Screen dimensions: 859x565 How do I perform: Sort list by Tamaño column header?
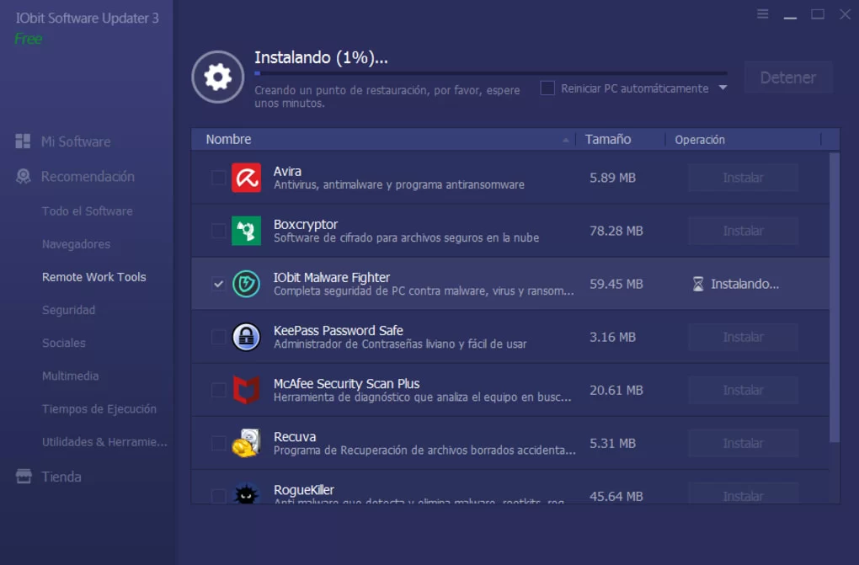608,139
